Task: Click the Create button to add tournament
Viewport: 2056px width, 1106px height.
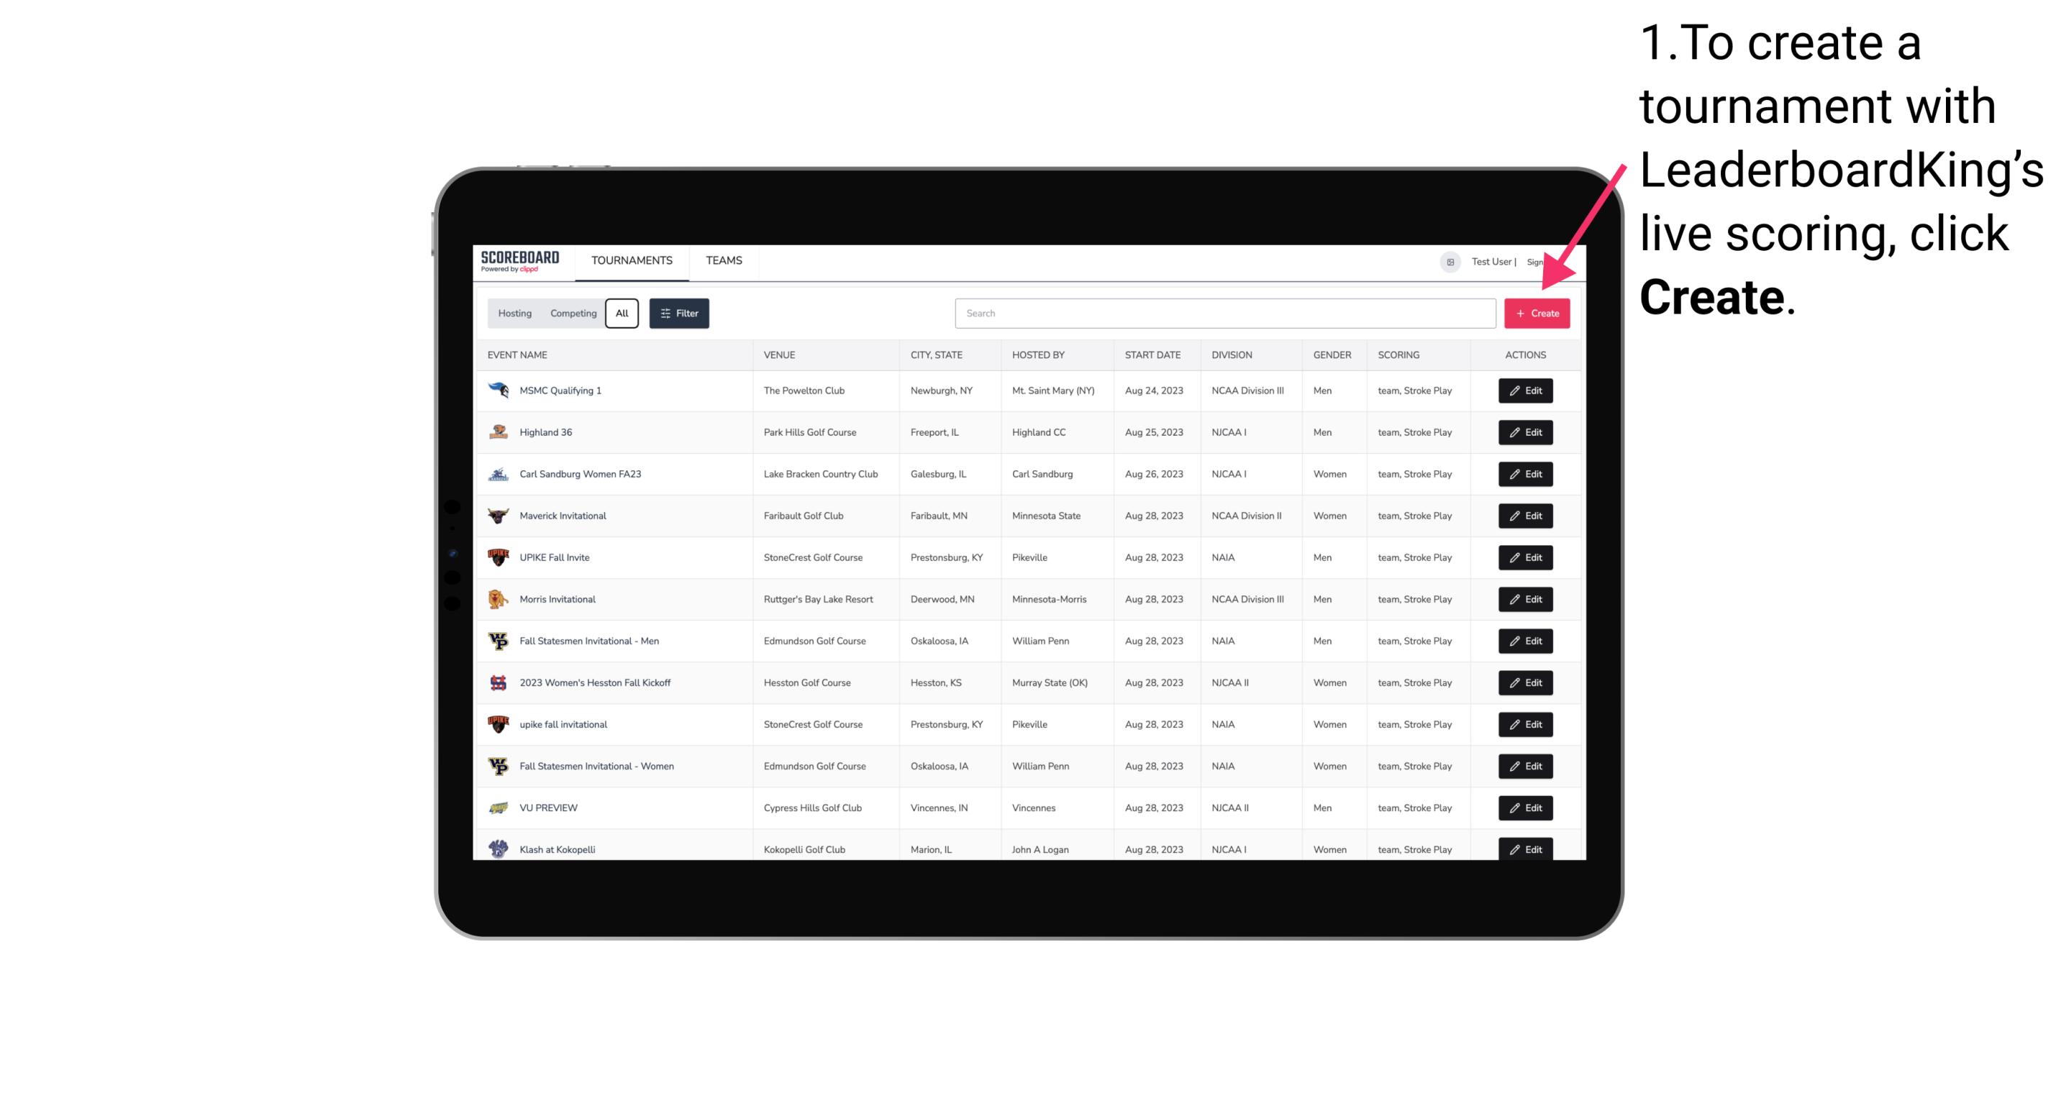Action: 1537,314
